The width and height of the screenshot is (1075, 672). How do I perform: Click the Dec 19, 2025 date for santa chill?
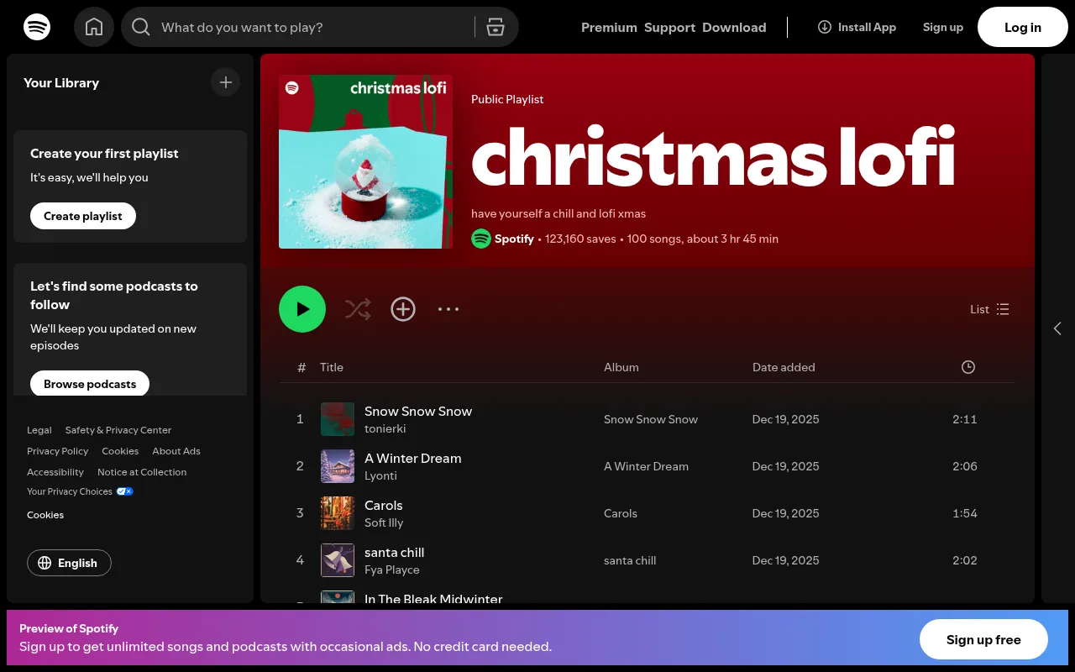pyautogui.click(x=786, y=560)
